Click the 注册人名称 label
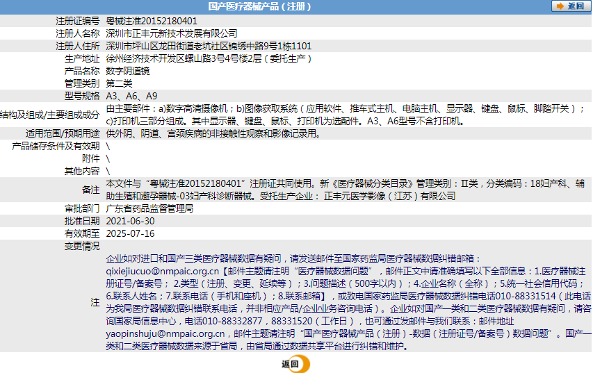593x373 pixels. coord(78,33)
